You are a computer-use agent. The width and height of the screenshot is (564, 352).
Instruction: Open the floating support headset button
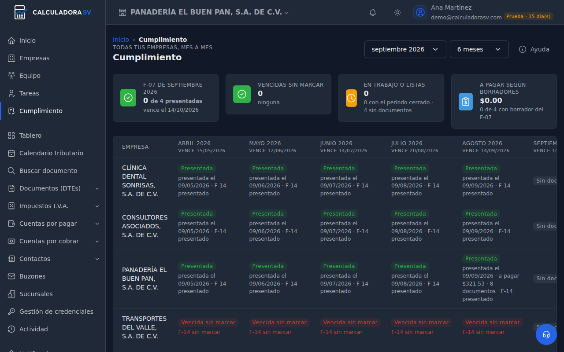[x=546, y=334]
